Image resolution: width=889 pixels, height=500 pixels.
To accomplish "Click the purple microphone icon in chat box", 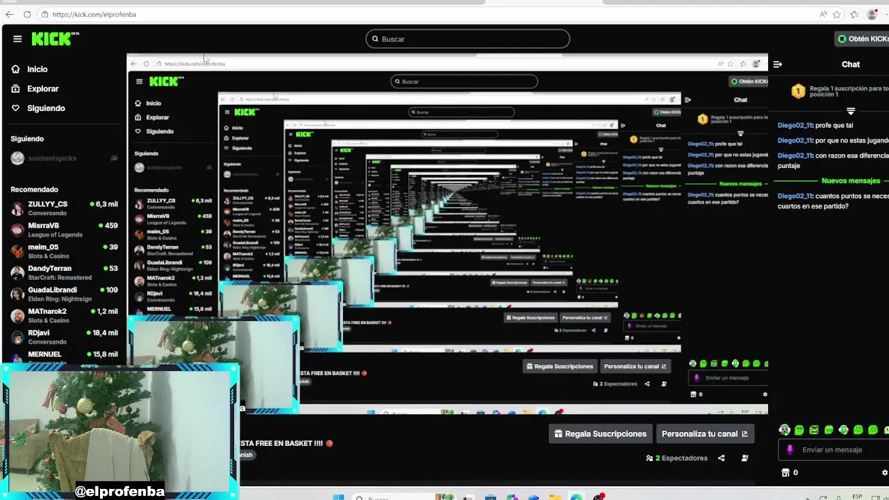I will [x=790, y=450].
